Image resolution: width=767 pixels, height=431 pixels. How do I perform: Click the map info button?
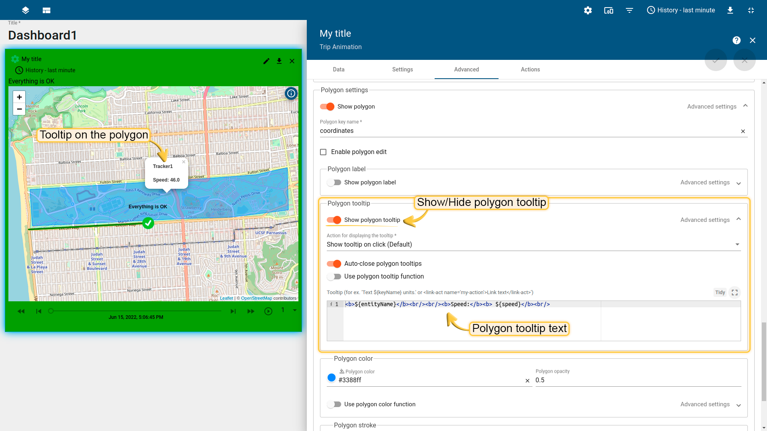pyautogui.click(x=291, y=93)
